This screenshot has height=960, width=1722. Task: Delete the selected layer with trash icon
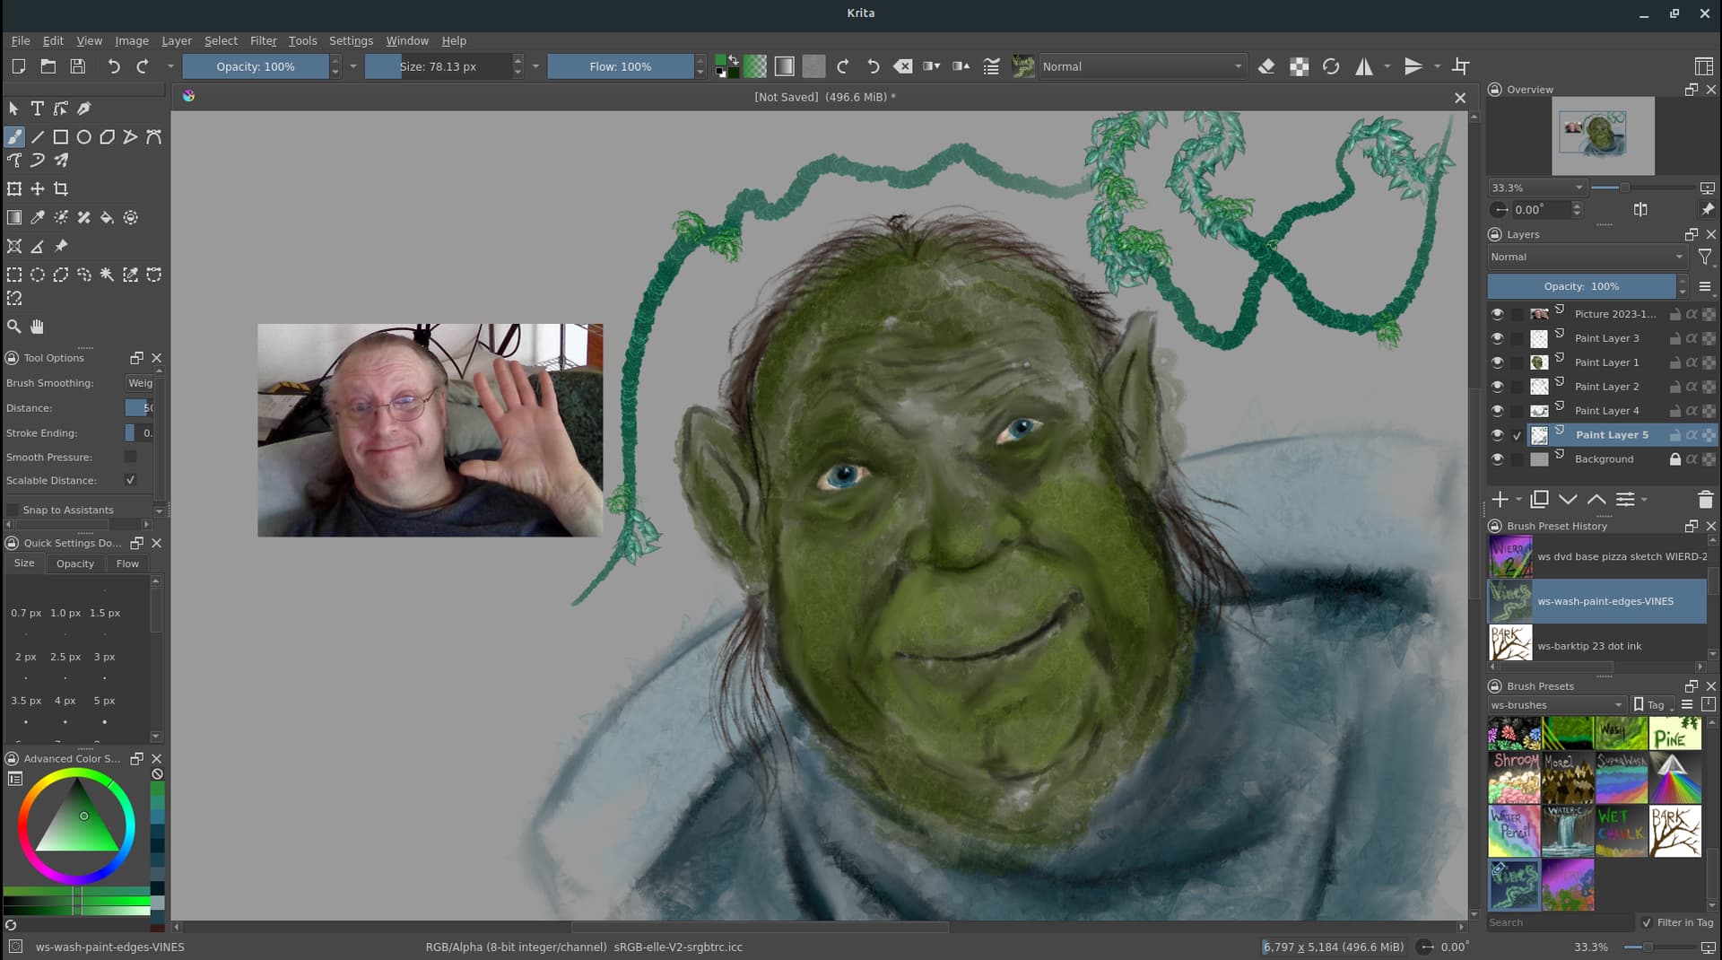(x=1705, y=500)
